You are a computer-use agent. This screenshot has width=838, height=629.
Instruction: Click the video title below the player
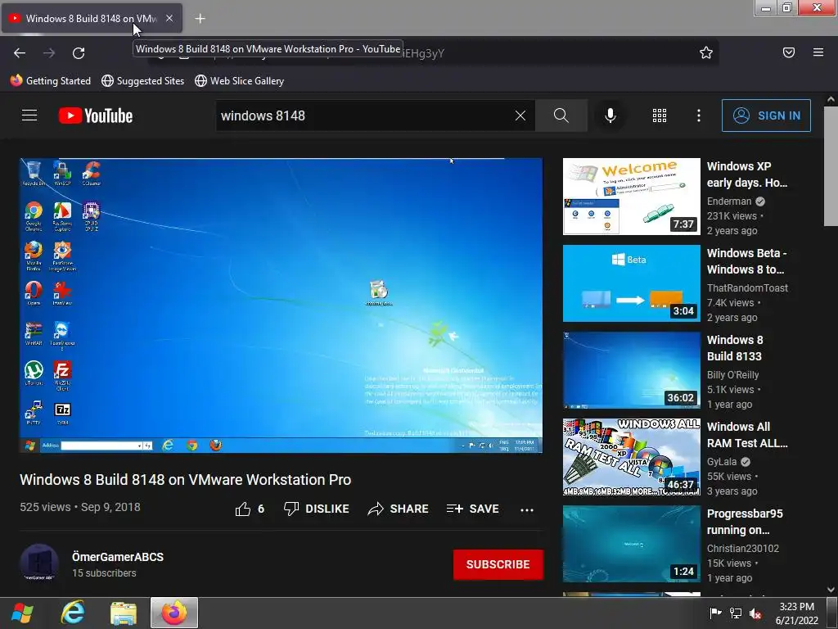pos(186,480)
